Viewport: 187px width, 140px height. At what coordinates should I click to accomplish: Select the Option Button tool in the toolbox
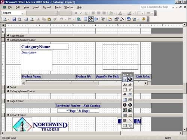[x=125, y=95]
